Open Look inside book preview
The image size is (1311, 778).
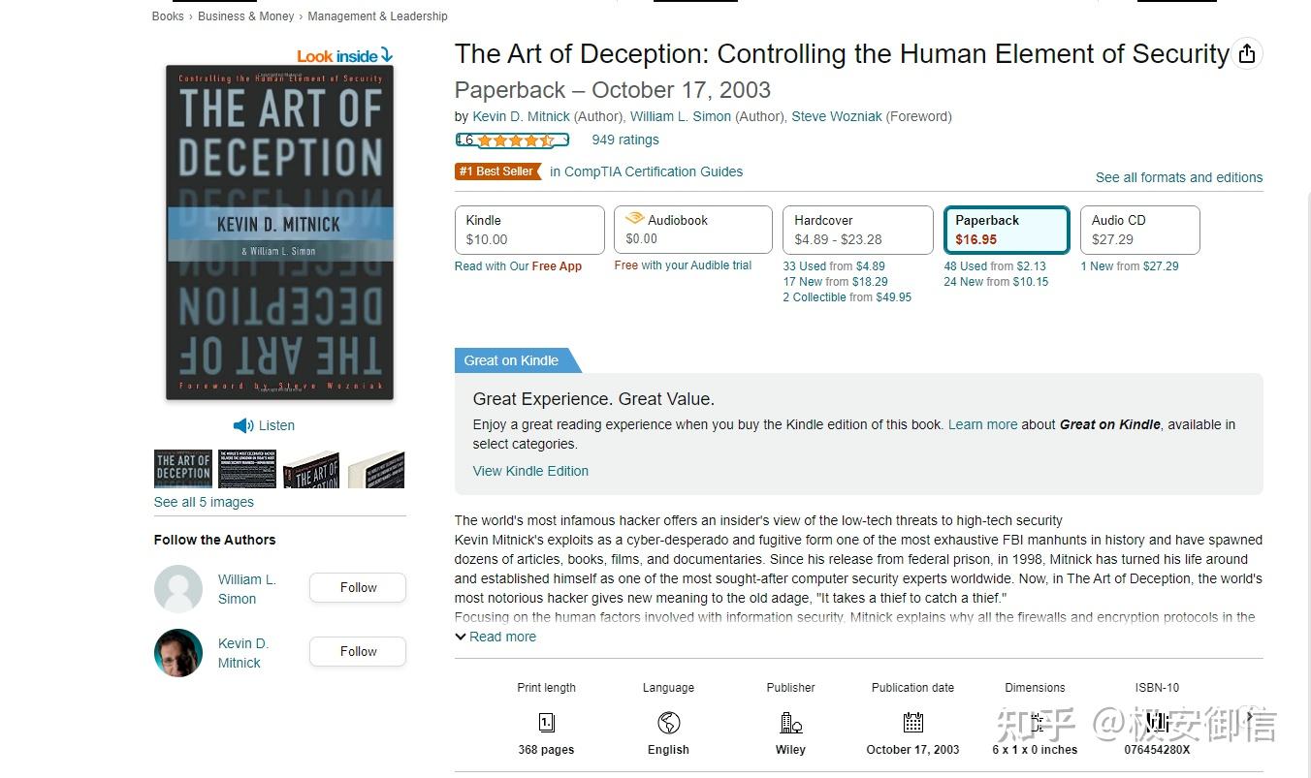(344, 55)
